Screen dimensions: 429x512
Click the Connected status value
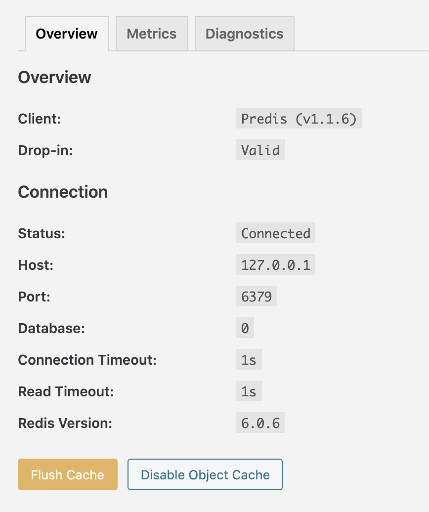(x=276, y=233)
